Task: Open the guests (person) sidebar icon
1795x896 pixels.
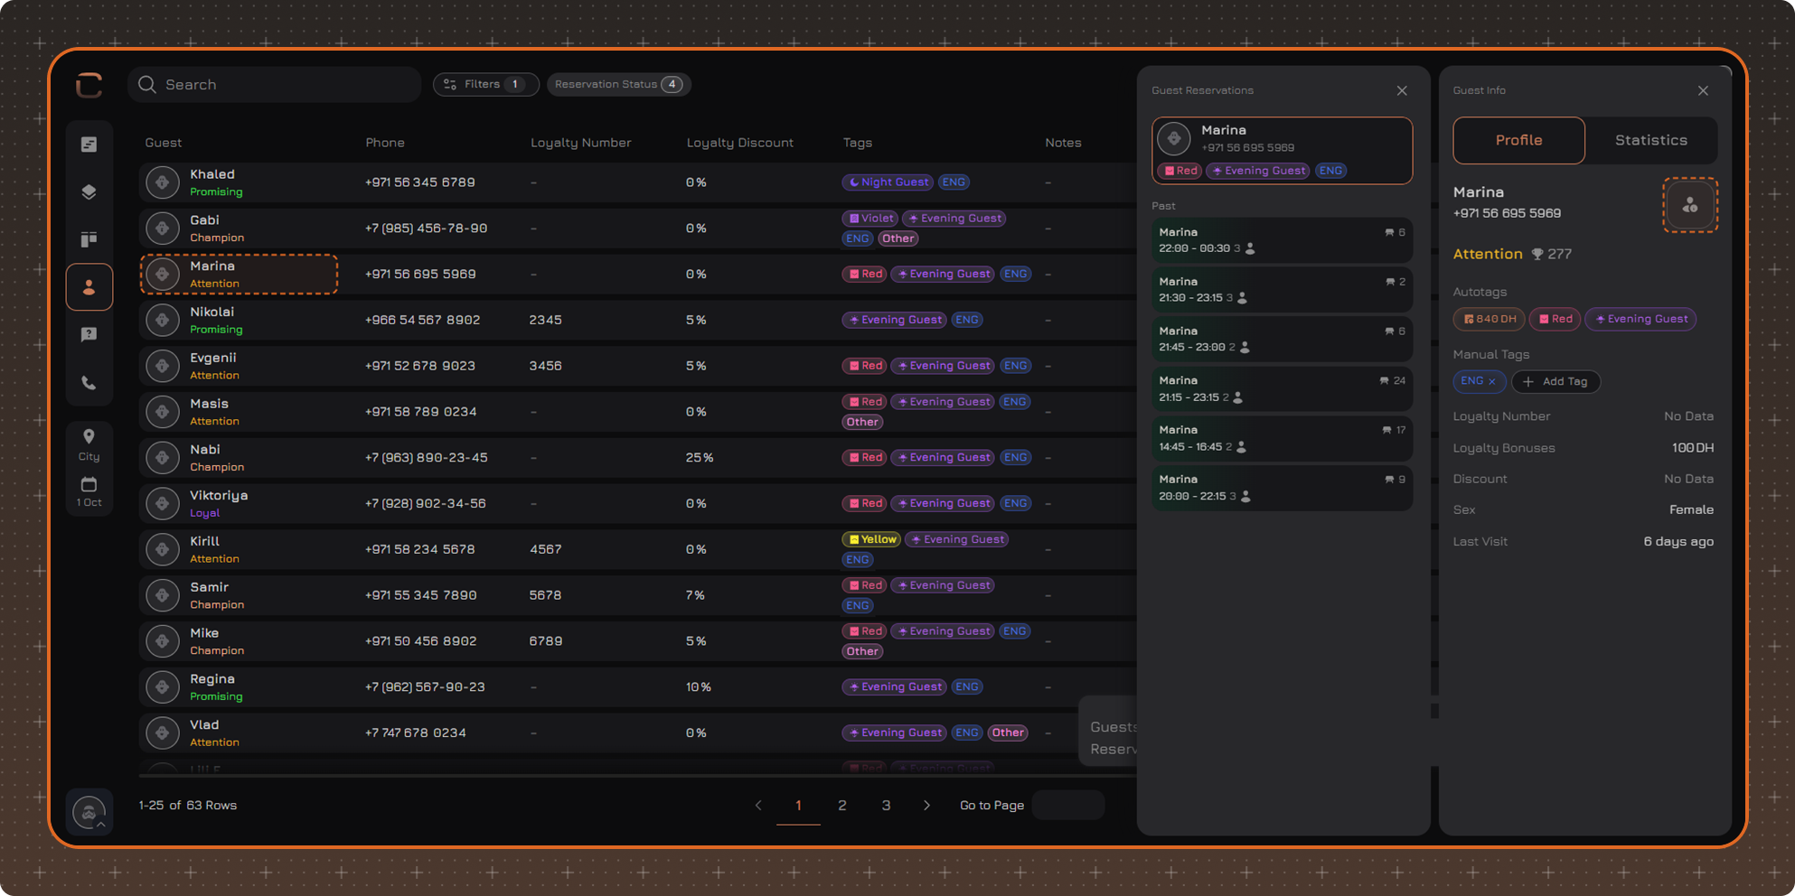Action: 89,287
